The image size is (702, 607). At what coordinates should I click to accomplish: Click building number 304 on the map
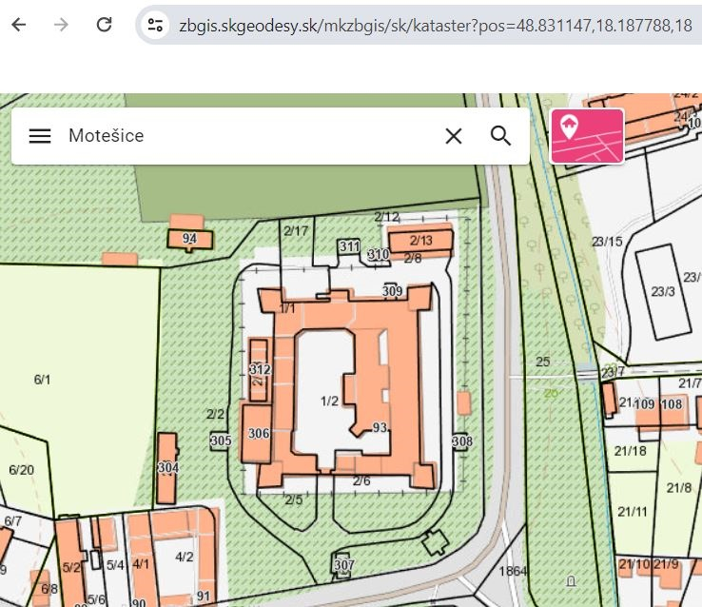point(167,468)
